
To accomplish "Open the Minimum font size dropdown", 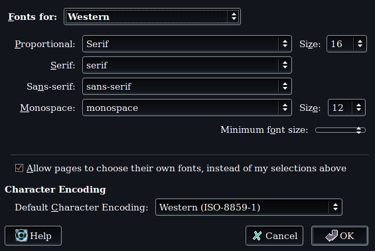I will point(340,130).
